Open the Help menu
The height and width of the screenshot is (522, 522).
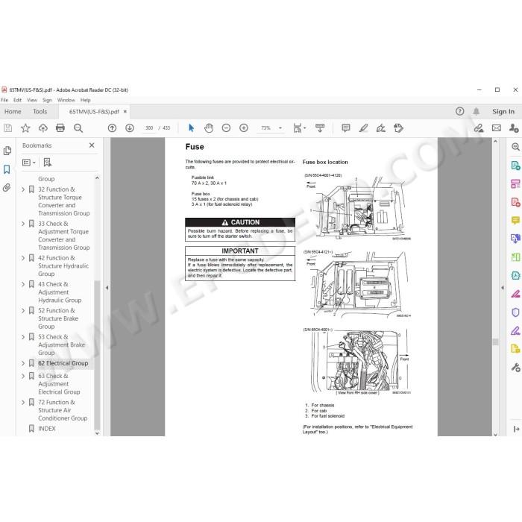[x=85, y=100]
